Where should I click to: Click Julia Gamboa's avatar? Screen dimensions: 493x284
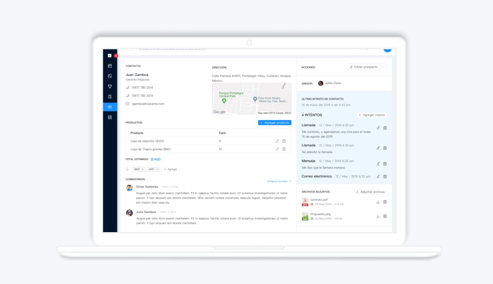pyautogui.click(x=129, y=213)
